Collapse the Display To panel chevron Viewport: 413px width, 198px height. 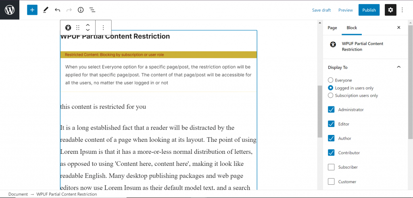[x=399, y=67]
